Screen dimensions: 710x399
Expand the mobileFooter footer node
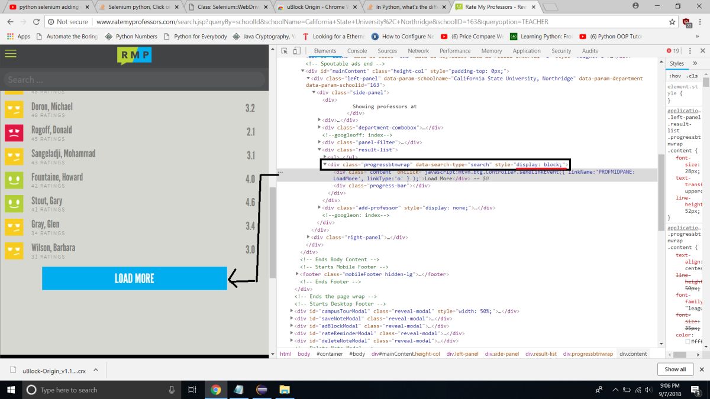tap(298, 274)
